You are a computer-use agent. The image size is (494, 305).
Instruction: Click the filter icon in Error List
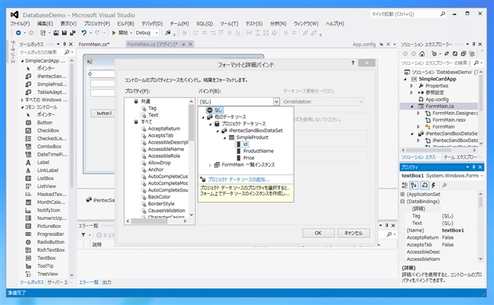tap(83, 235)
